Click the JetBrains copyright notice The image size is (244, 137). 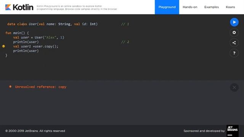pos(35,131)
